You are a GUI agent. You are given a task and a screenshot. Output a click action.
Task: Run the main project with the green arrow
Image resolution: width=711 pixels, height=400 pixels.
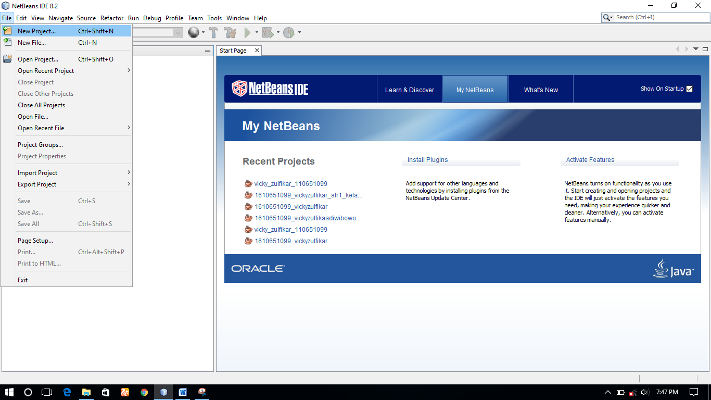[247, 32]
